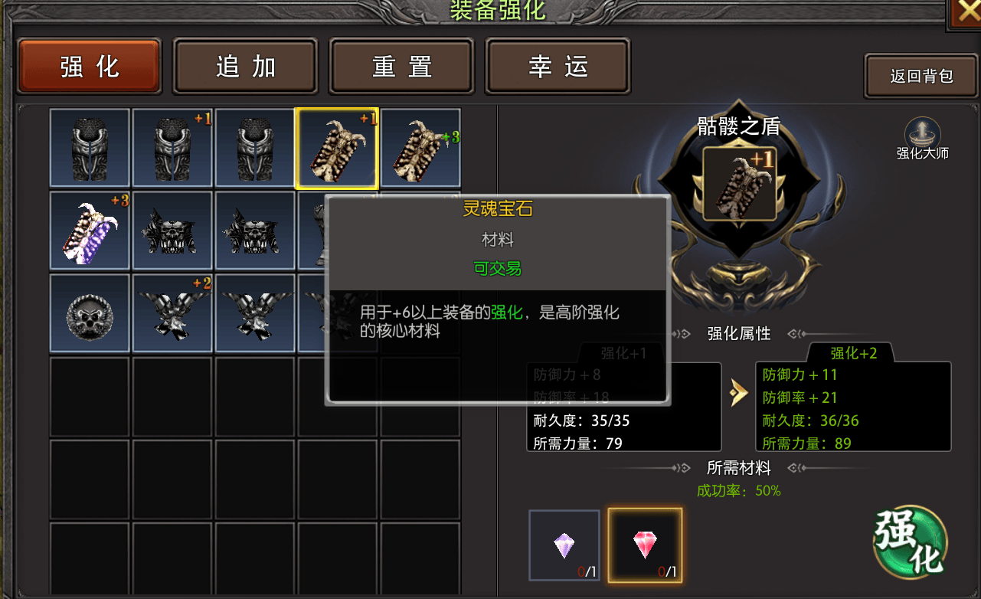Click the green round 强化 button
Image resolution: width=981 pixels, height=599 pixels.
(910, 542)
